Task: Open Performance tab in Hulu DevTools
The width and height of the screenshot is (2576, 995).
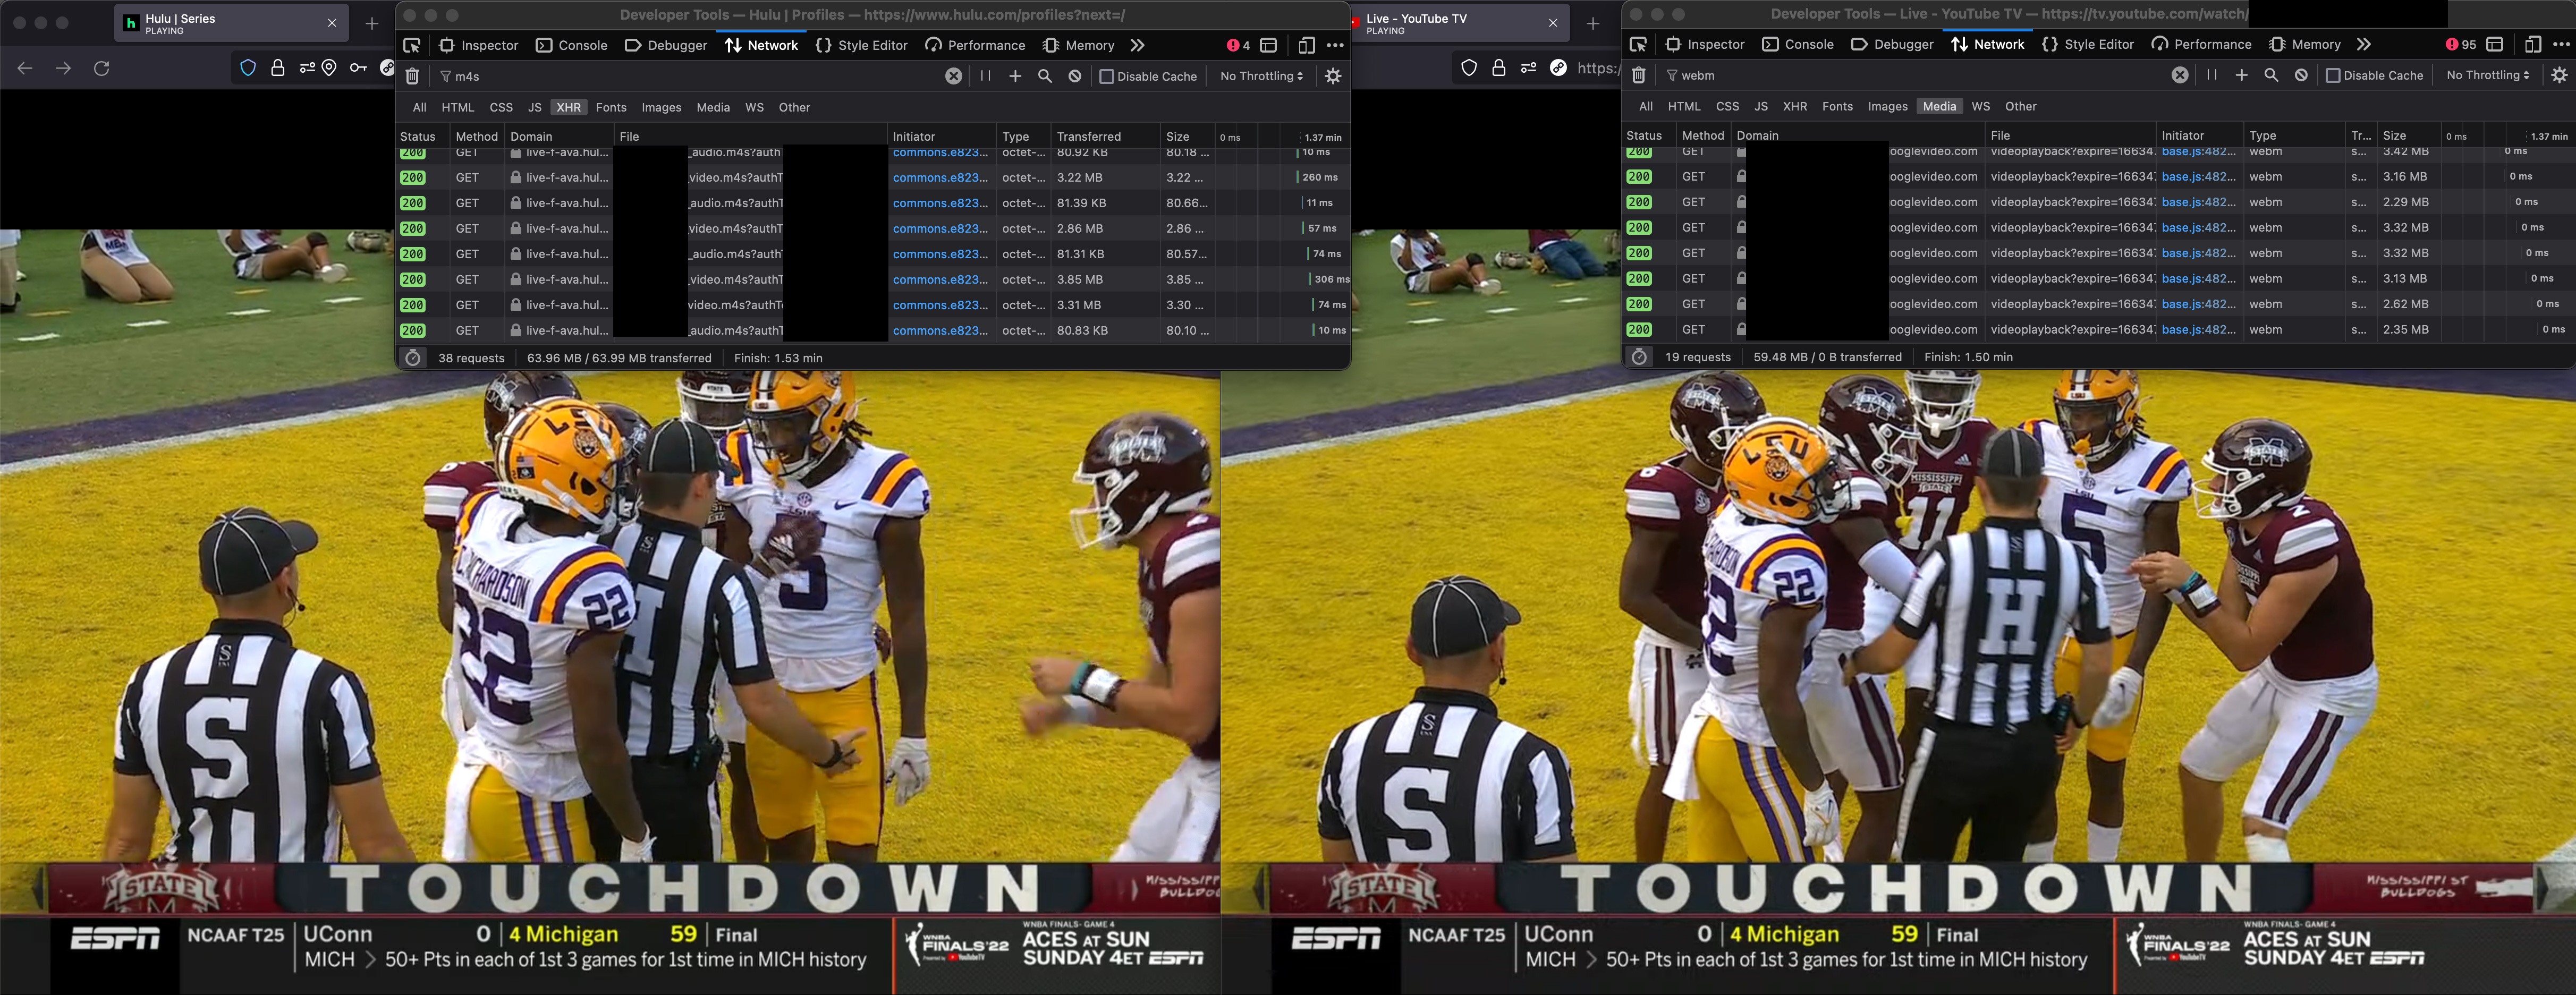Action: point(975,45)
